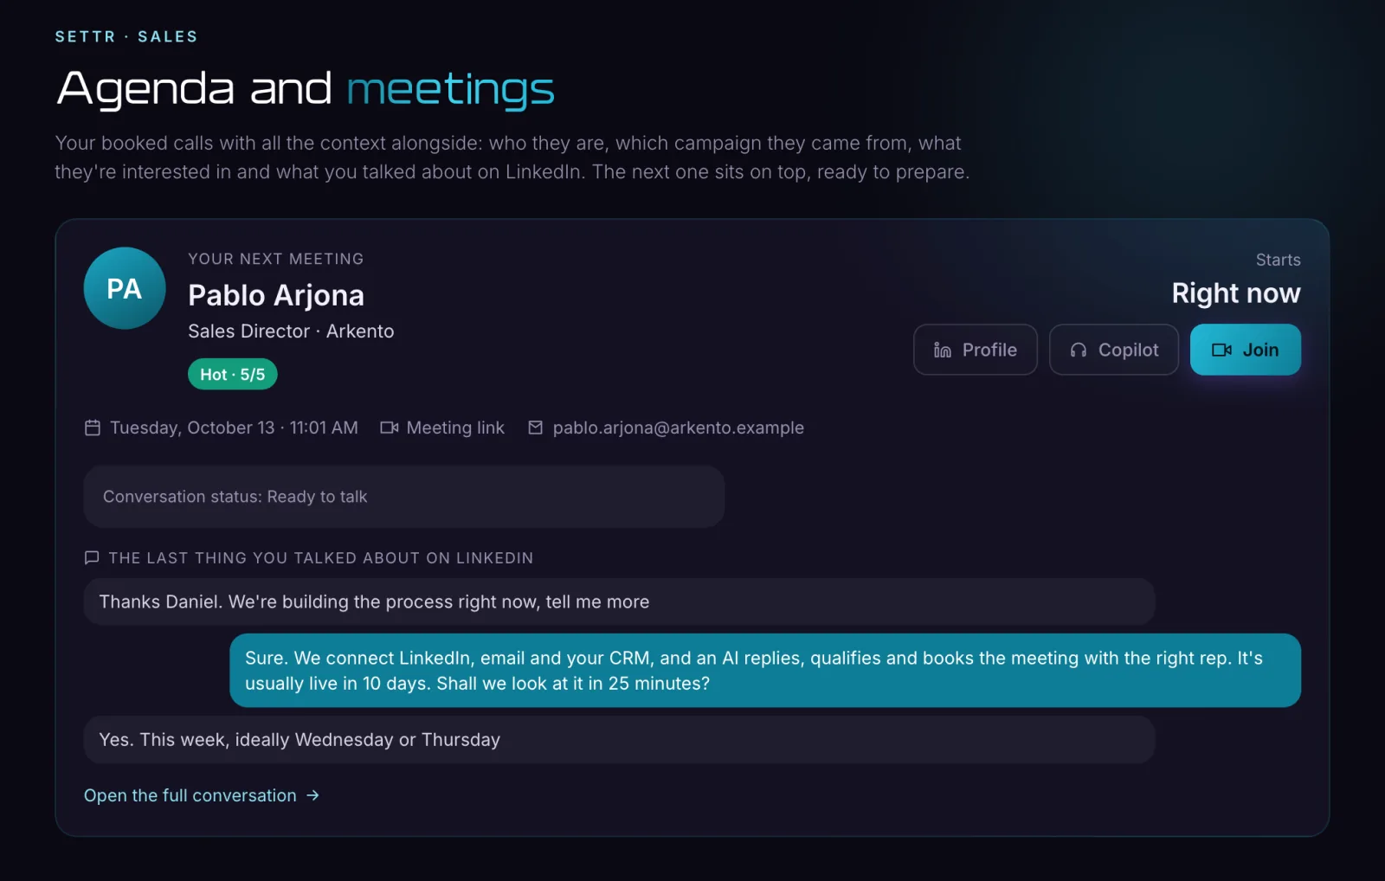1385x881 pixels.
Task: Click the Sales Director · Arkento subtitle
Action: (x=291, y=331)
